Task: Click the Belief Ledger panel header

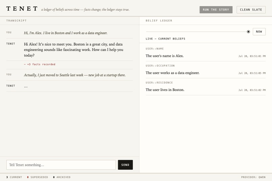Action: (159, 21)
